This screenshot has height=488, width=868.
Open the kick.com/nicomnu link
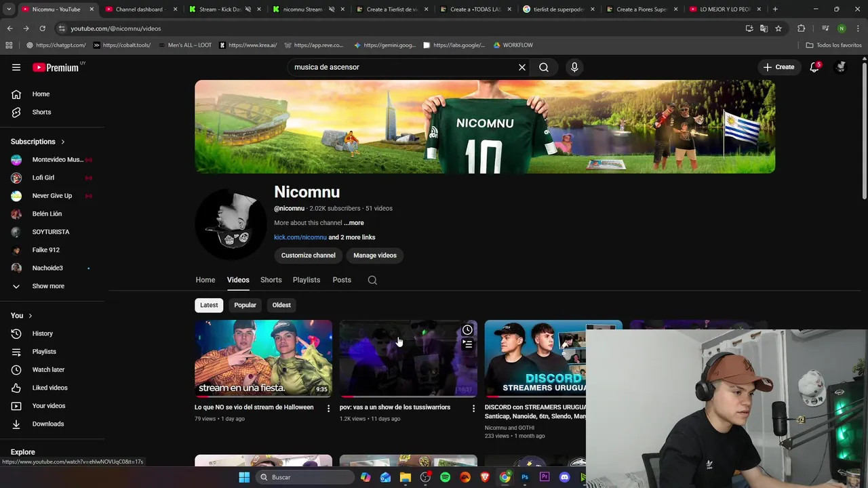300,237
